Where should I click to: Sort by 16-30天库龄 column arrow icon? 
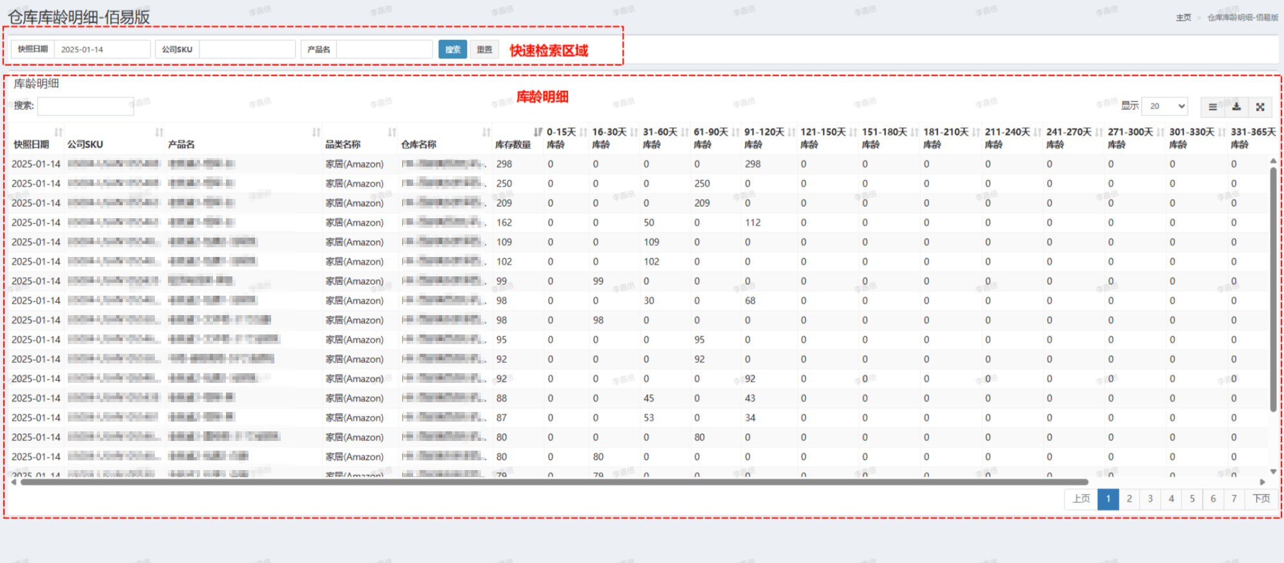(634, 132)
